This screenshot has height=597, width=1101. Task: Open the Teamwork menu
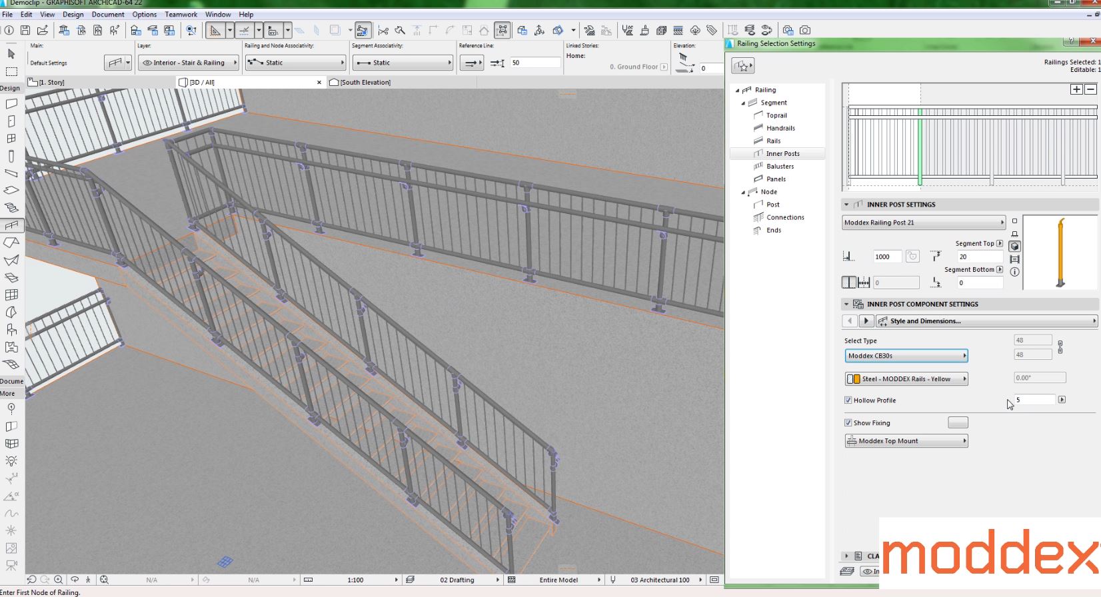181,14
